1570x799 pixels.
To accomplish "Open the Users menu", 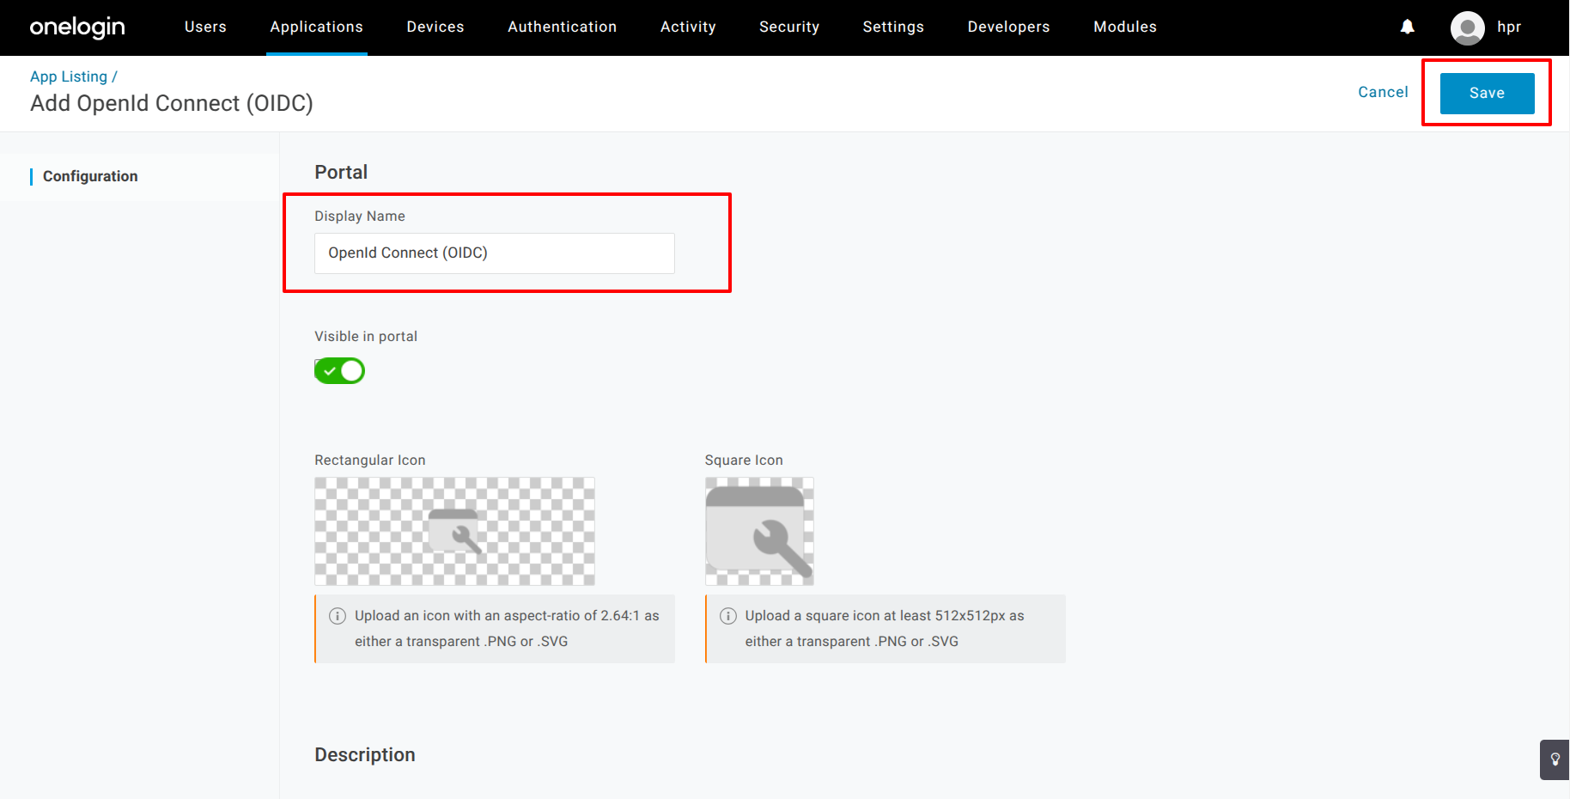I will pos(205,27).
